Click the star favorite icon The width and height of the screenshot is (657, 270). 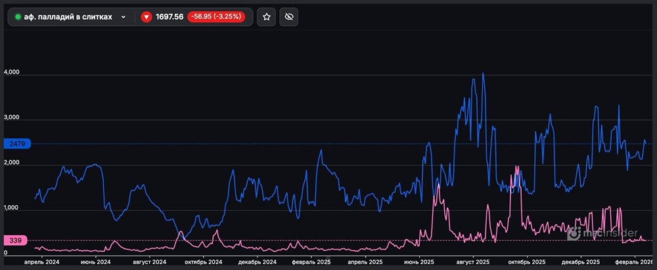(266, 17)
